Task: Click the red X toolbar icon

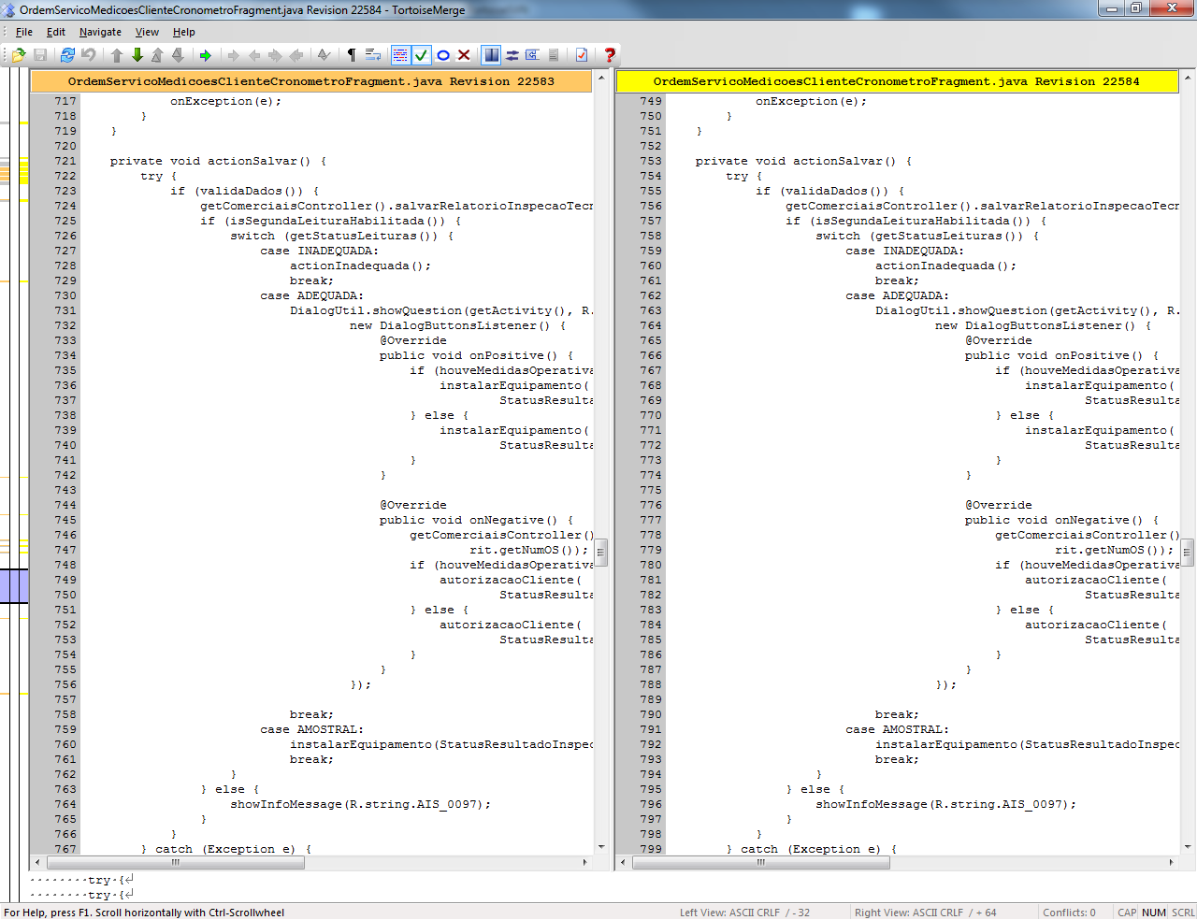Action: [x=464, y=55]
